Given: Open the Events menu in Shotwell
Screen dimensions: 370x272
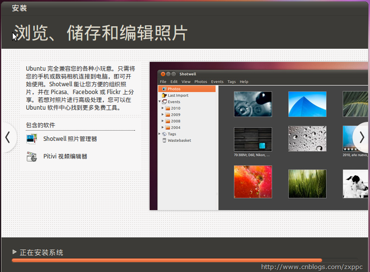Looking at the screenshot, I should click(217, 81).
